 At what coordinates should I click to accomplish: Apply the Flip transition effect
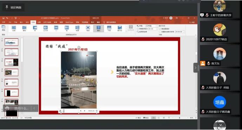click(24, 28)
